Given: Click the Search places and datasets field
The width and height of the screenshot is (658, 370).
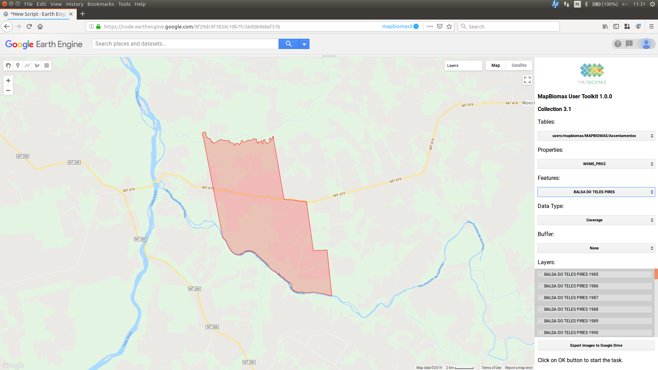Looking at the screenshot, I should 185,44.
